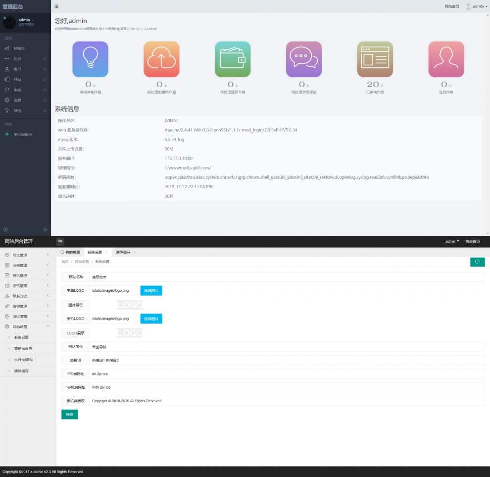Expand the 友链管理 menu chevron
490x477 pixels.
click(48, 306)
